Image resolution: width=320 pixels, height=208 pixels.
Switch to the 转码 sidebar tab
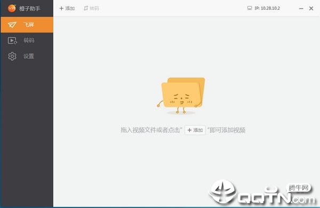pyautogui.click(x=27, y=41)
